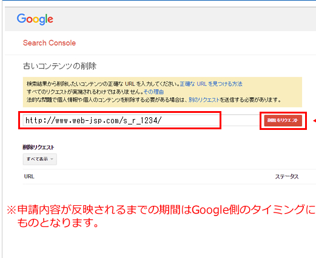Click the 古いコンテンツの削除 page heading
316x258 pixels.
59,66
